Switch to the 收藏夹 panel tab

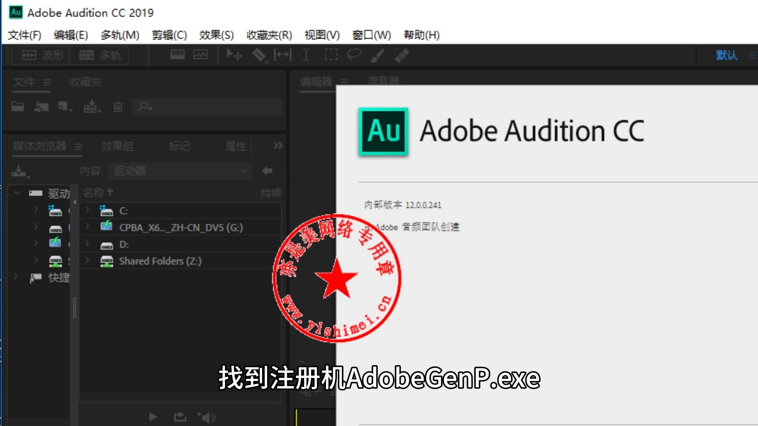tap(86, 82)
